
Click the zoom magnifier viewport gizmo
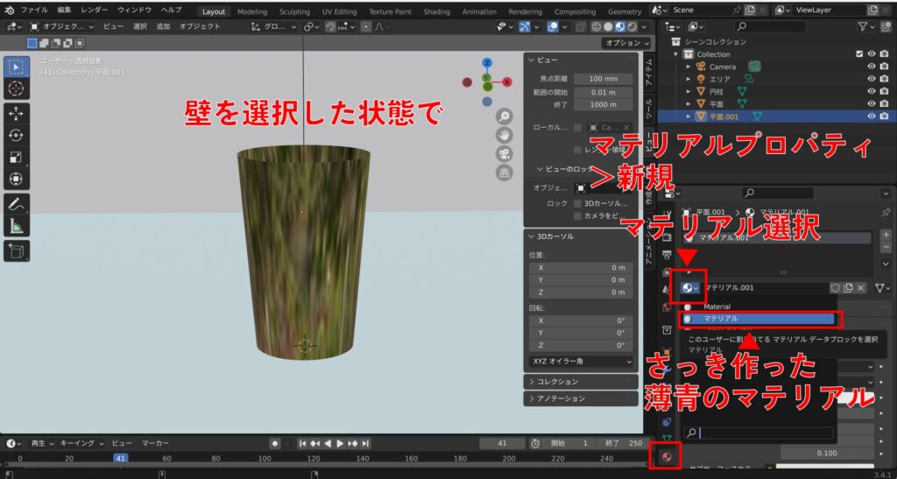coord(505,116)
